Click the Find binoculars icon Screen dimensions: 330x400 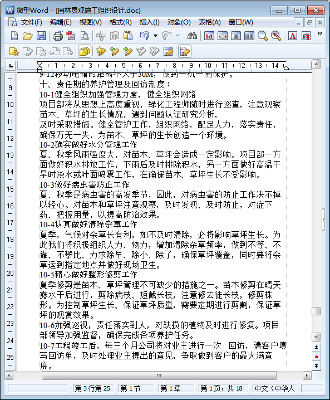point(192,36)
